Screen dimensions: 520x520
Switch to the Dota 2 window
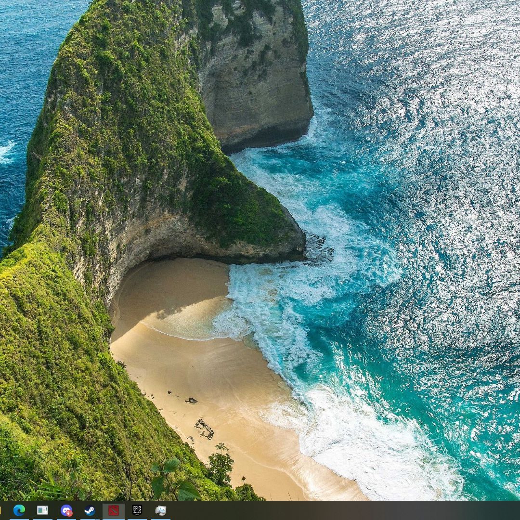114,510
